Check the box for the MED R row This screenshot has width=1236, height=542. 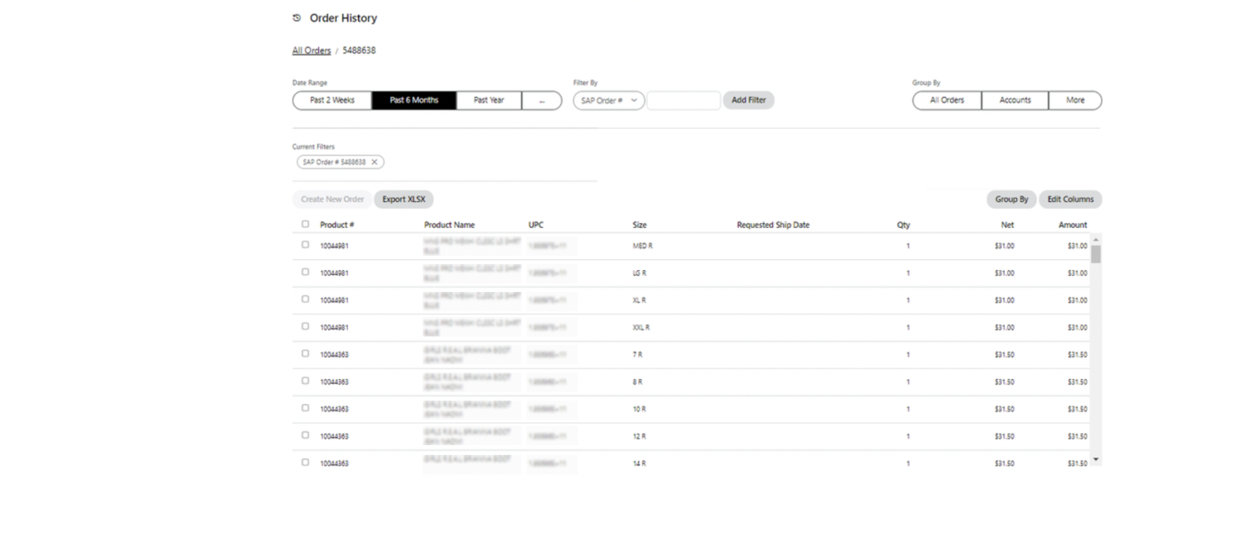click(x=305, y=245)
